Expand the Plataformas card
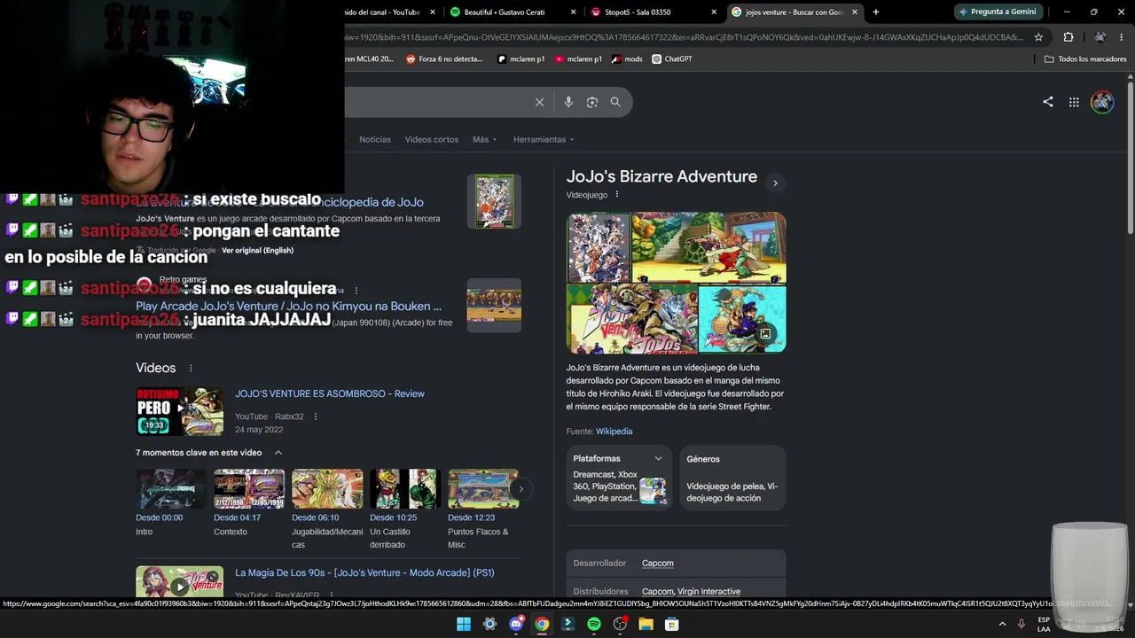 click(620, 478)
